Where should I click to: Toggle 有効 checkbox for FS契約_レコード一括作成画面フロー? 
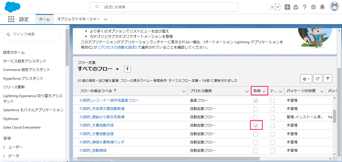pos(256,101)
